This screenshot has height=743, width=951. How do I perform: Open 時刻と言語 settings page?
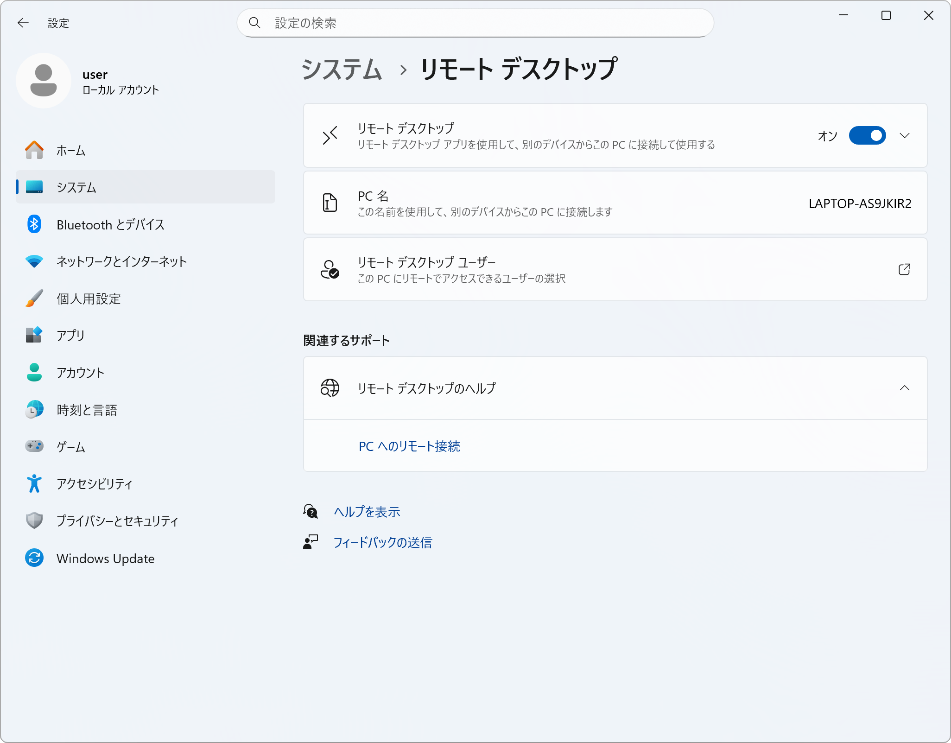coord(87,410)
